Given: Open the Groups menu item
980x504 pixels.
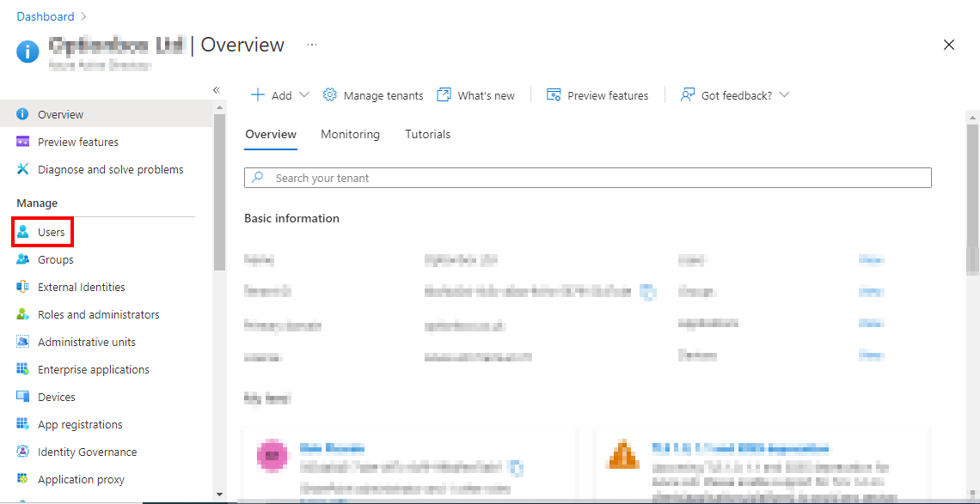Looking at the screenshot, I should pyautogui.click(x=107, y=259).
